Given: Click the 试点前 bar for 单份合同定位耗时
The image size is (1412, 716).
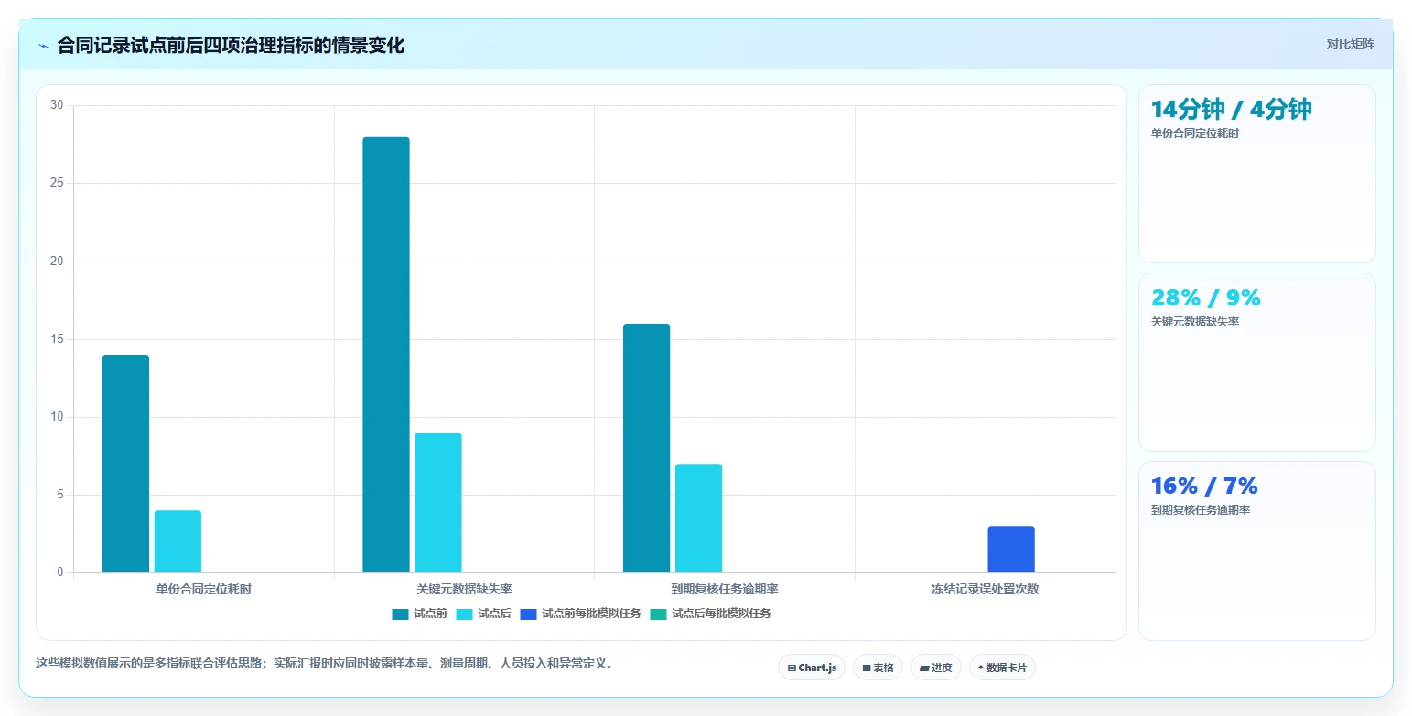Looking at the screenshot, I should [125, 464].
